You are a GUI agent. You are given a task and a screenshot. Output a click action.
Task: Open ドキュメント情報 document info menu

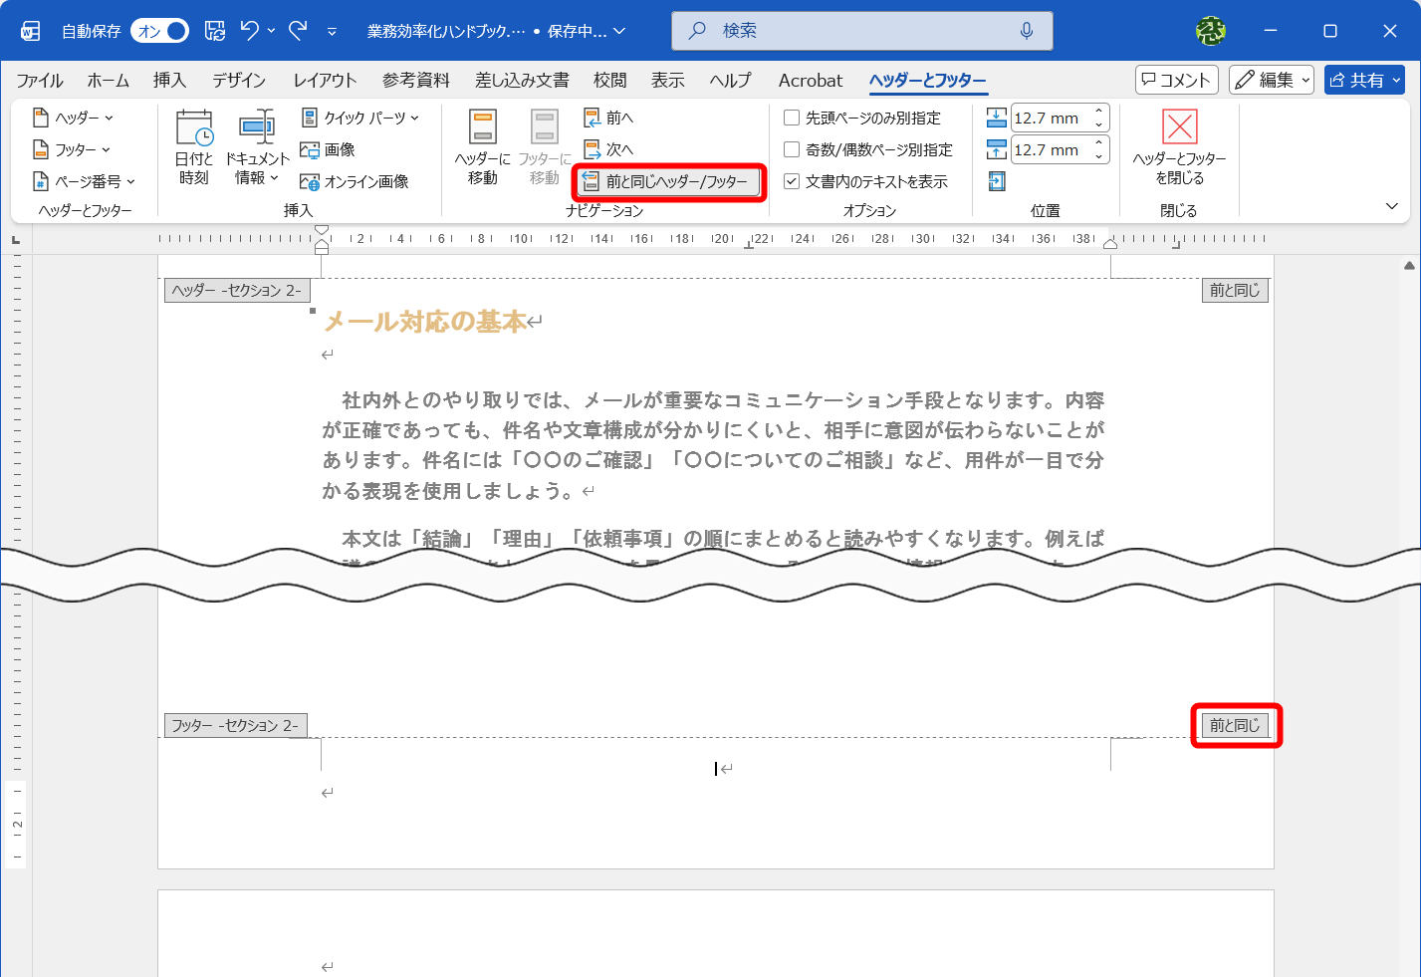[x=257, y=147]
